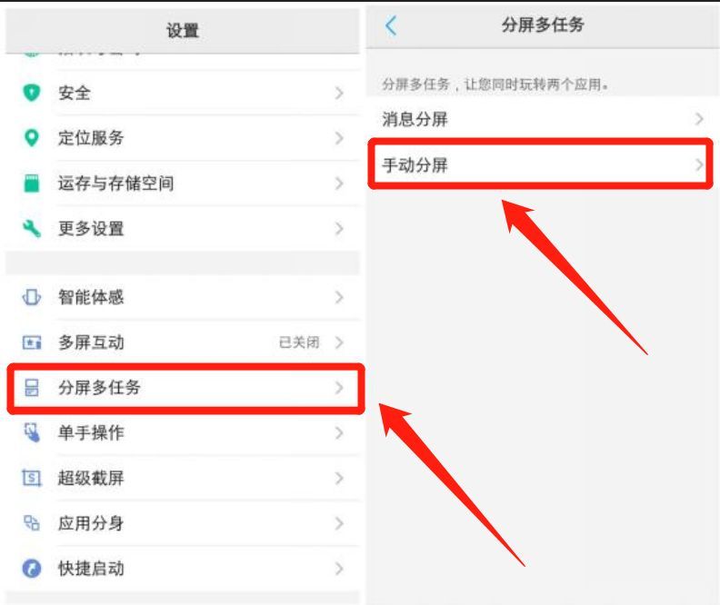This screenshot has height=605, width=720.
Task: Tap the green shield icon beside 安全
Action: pos(31,93)
